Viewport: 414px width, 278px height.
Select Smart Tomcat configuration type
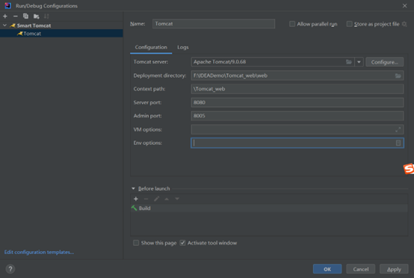pos(34,25)
